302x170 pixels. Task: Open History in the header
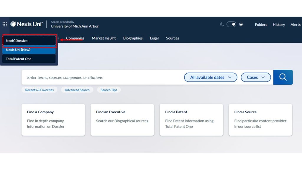coord(279,24)
